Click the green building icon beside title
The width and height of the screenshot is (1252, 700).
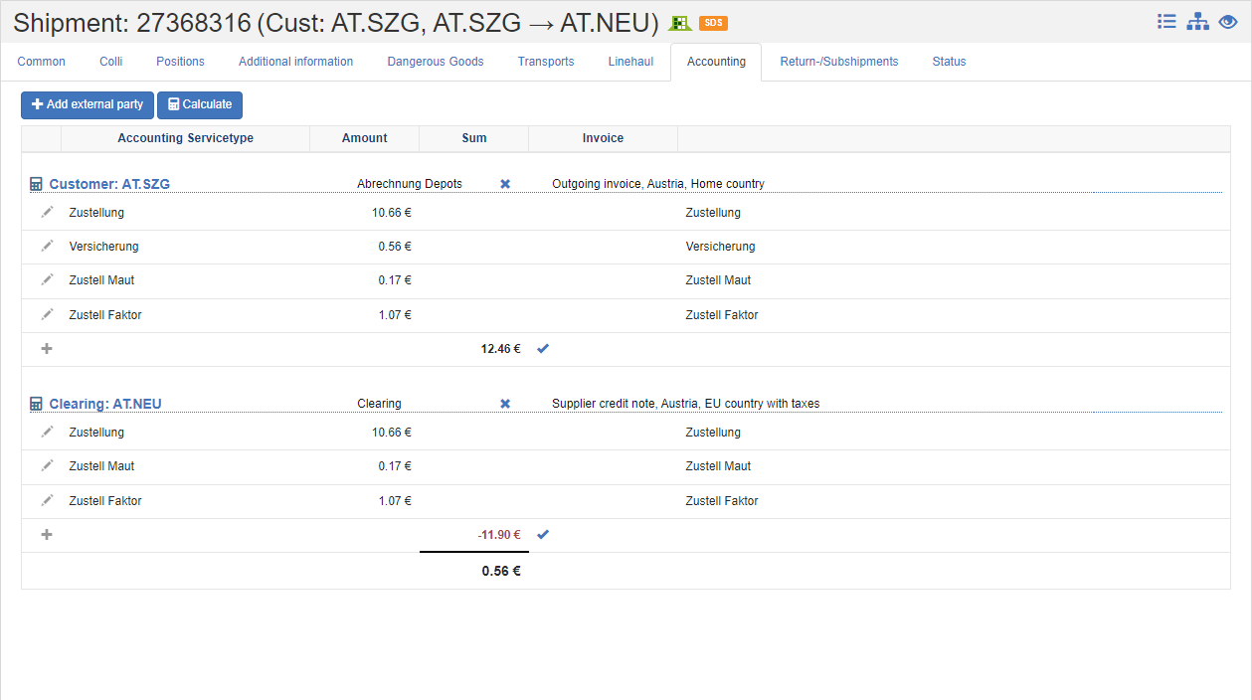680,23
